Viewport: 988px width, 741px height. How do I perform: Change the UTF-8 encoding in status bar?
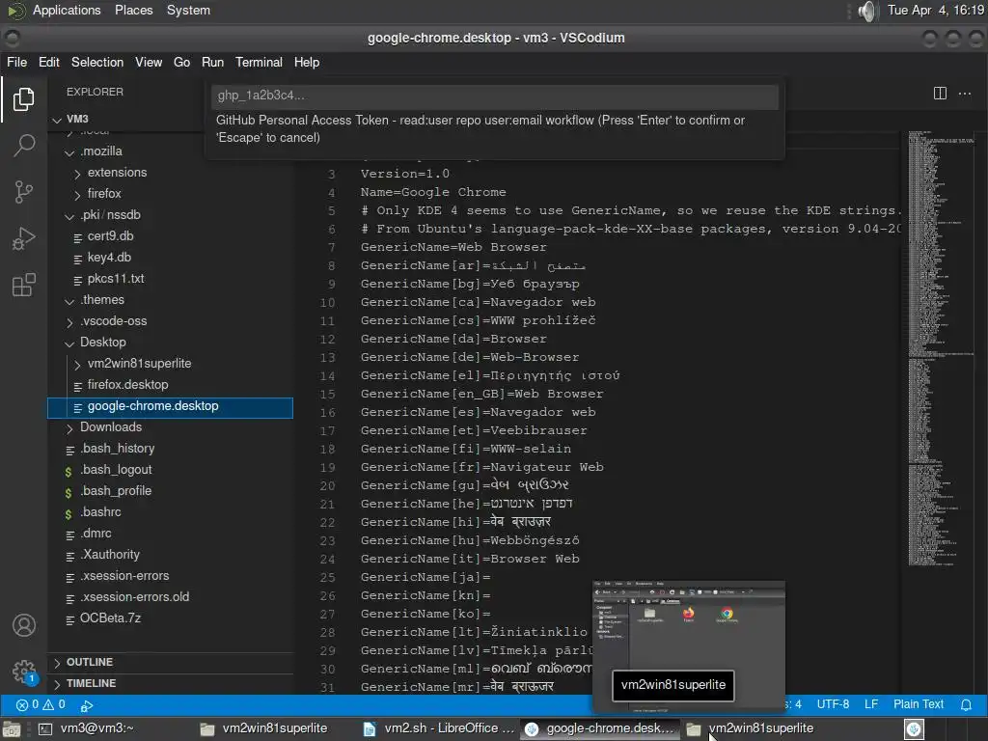pyautogui.click(x=833, y=704)
